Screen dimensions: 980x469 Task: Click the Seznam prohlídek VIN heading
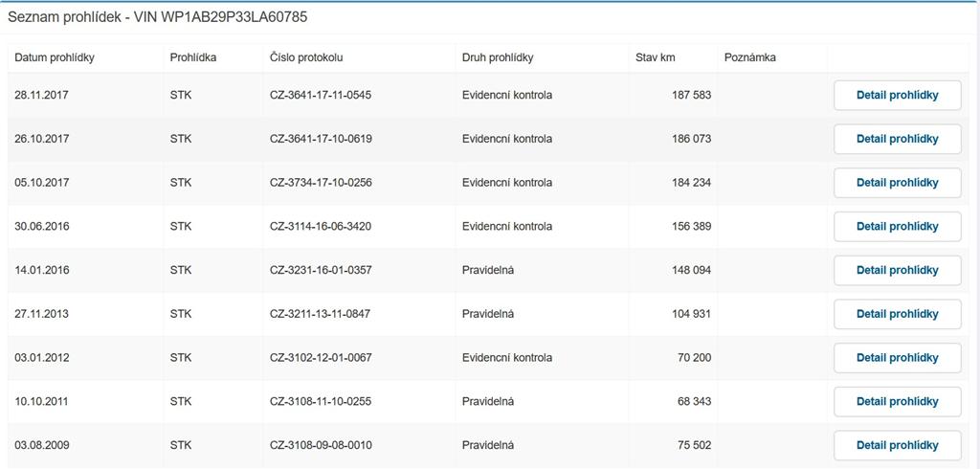click(158, 17)
